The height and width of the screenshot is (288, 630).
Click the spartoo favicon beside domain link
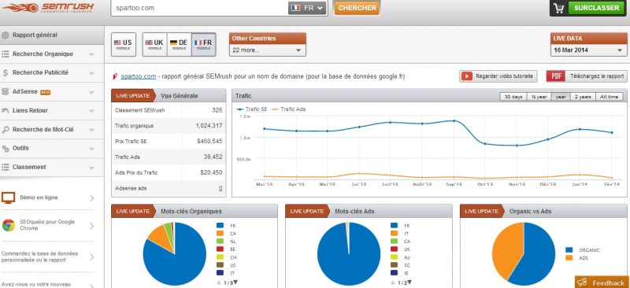pyautogui.click(x=115, y=76)
